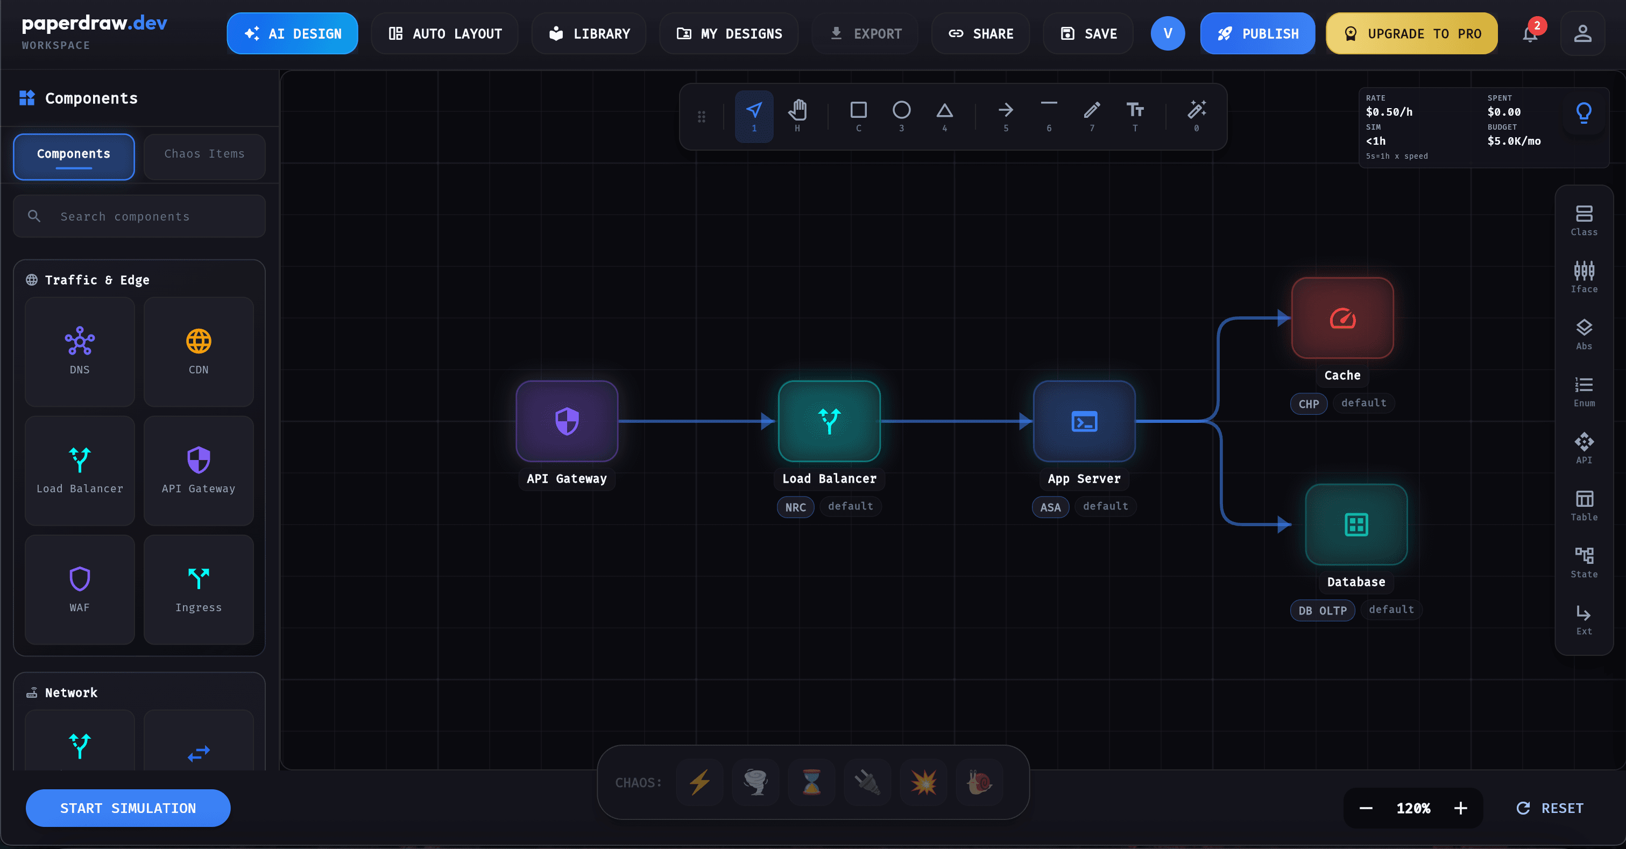Switch to the Chaos Items tab
The height and width of the screenshot is (849, 1626).
204,154
